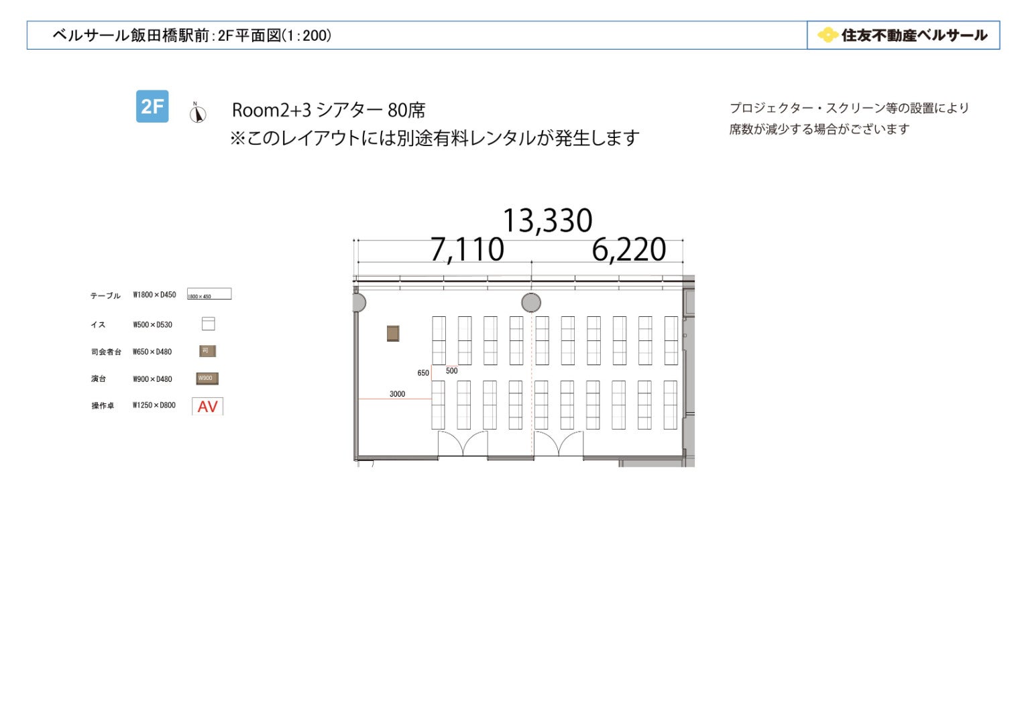Screen dimensions: 1024x723
Task: Click the 住友不動産ベルサール brand name
Action: coord(914,36)
